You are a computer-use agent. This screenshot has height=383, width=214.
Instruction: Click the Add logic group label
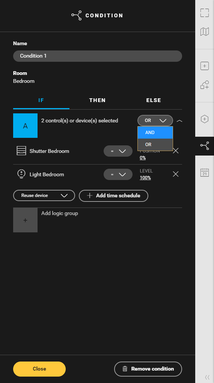point(60,213)
